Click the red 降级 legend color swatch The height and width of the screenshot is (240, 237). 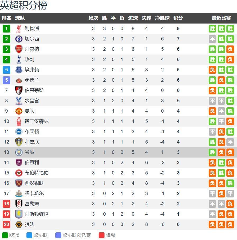(102, 235)
